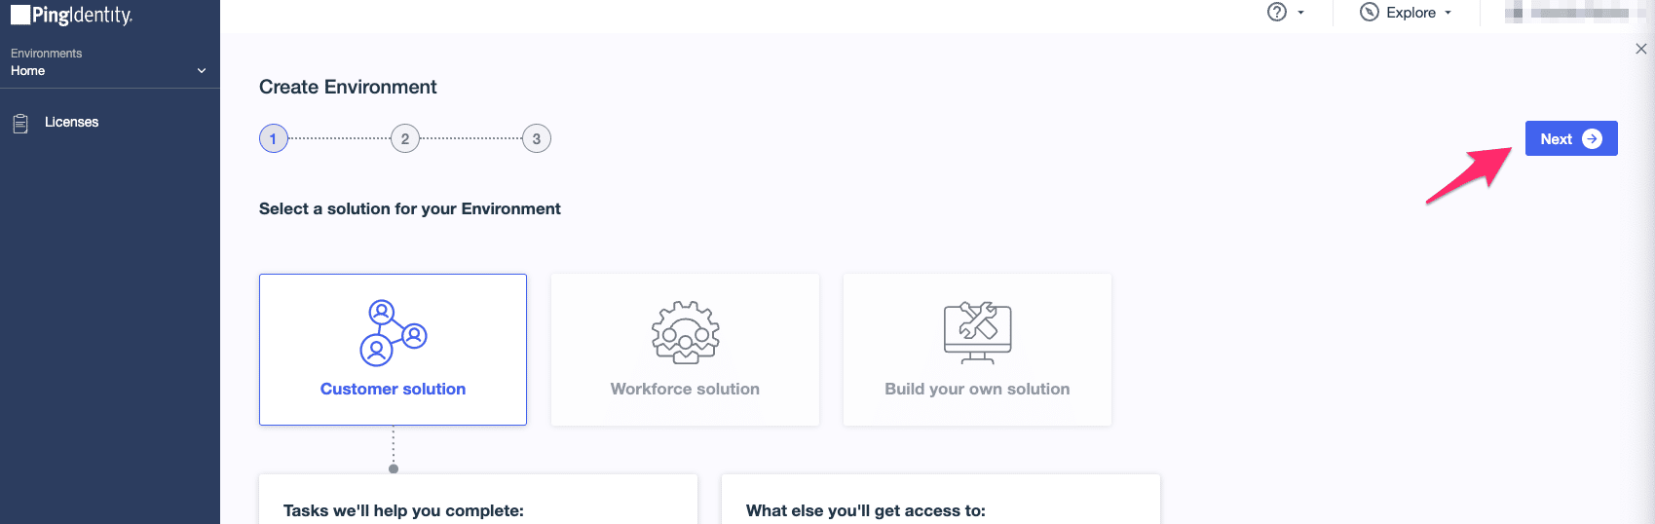This screenshot has height=524, width=1655.
Task: Click the Workforce solution gear icon
Action: click(686, 332)
